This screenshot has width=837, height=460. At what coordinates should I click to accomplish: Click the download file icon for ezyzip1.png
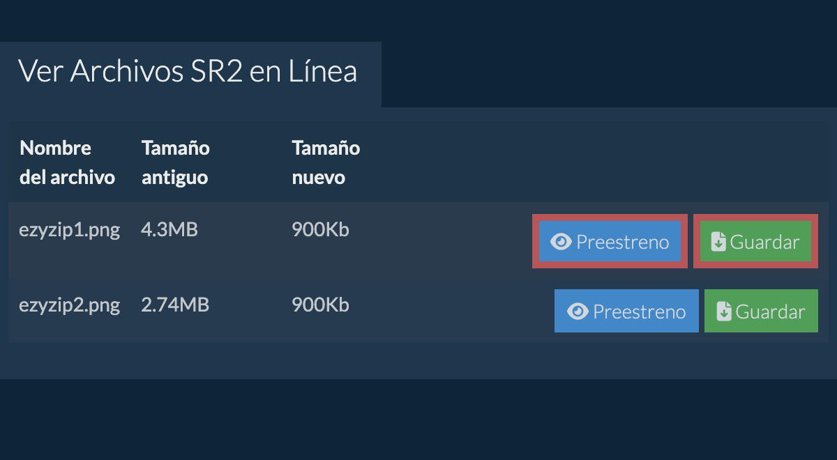pos(718,242)
